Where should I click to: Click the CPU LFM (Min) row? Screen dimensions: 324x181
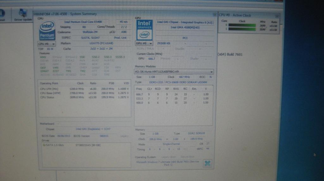coord(84,89)
